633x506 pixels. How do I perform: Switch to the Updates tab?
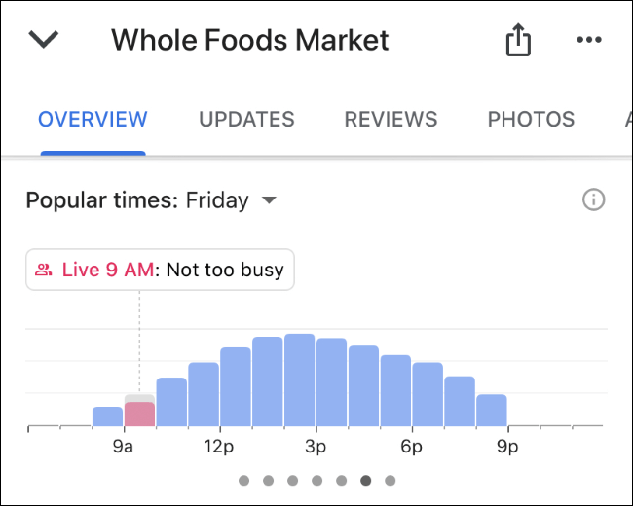[x=246, y=119]
